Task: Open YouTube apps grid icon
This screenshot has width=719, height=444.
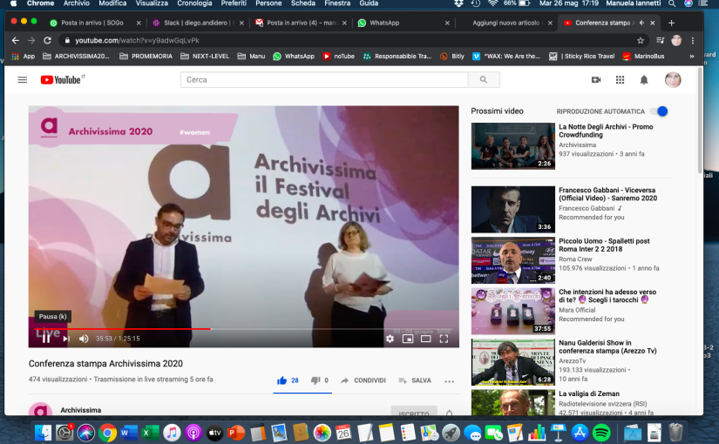Action: [620, 80]
